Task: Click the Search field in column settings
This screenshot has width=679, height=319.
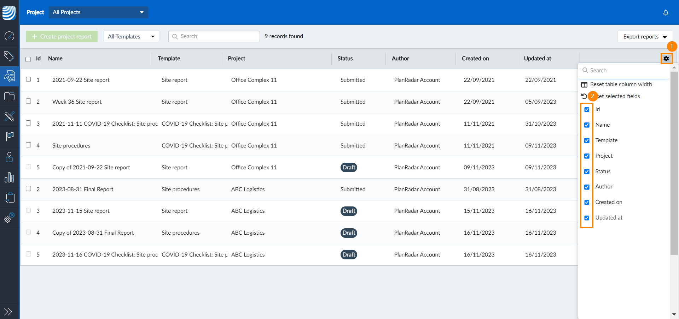Action: click(x=624, y=70)
